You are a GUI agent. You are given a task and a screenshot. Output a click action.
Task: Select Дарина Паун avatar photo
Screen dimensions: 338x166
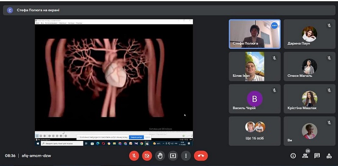click(x=309, y=34)
